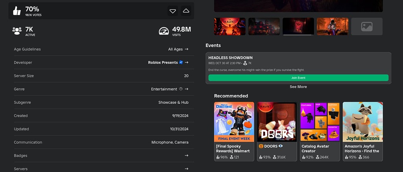Click the Created date 9/19/2024
Screen dimensions: 403x172
[x=180, y=115]
